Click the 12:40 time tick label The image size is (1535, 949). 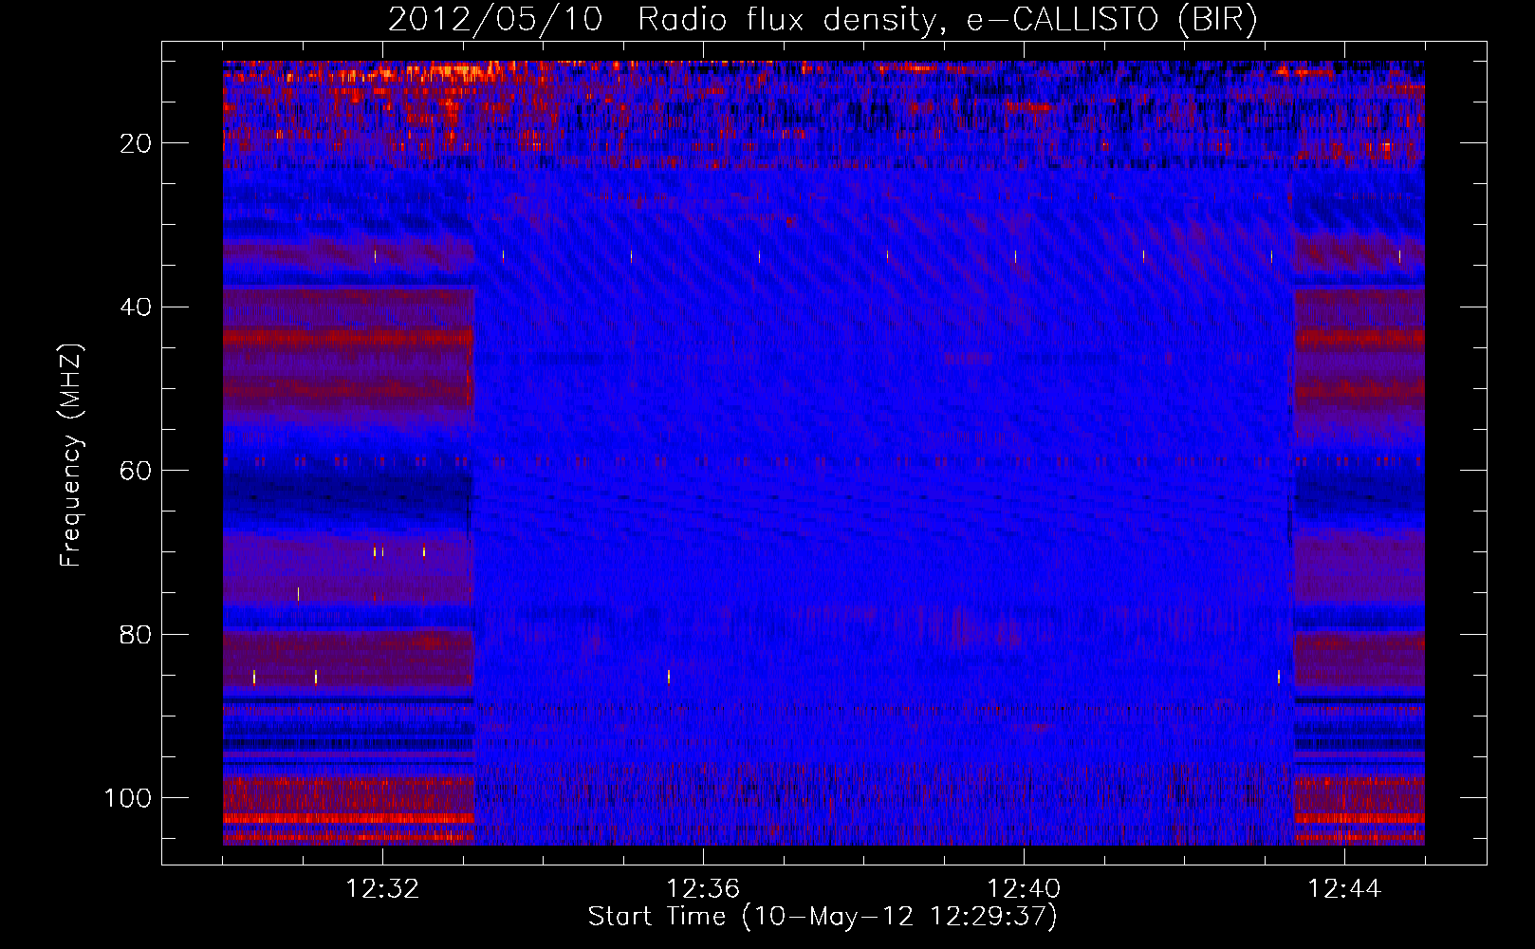1024,889
